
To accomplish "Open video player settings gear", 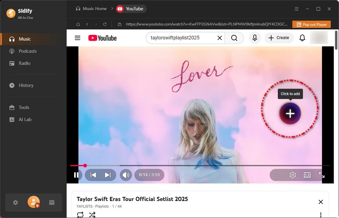I will point(292,175).
